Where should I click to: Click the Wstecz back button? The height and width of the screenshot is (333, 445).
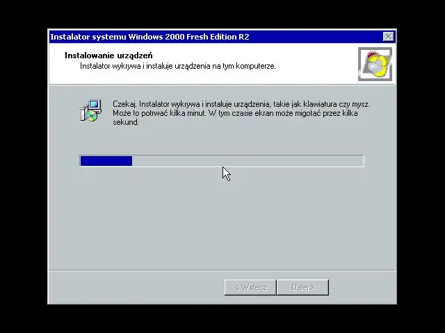[x=250, y=287]
